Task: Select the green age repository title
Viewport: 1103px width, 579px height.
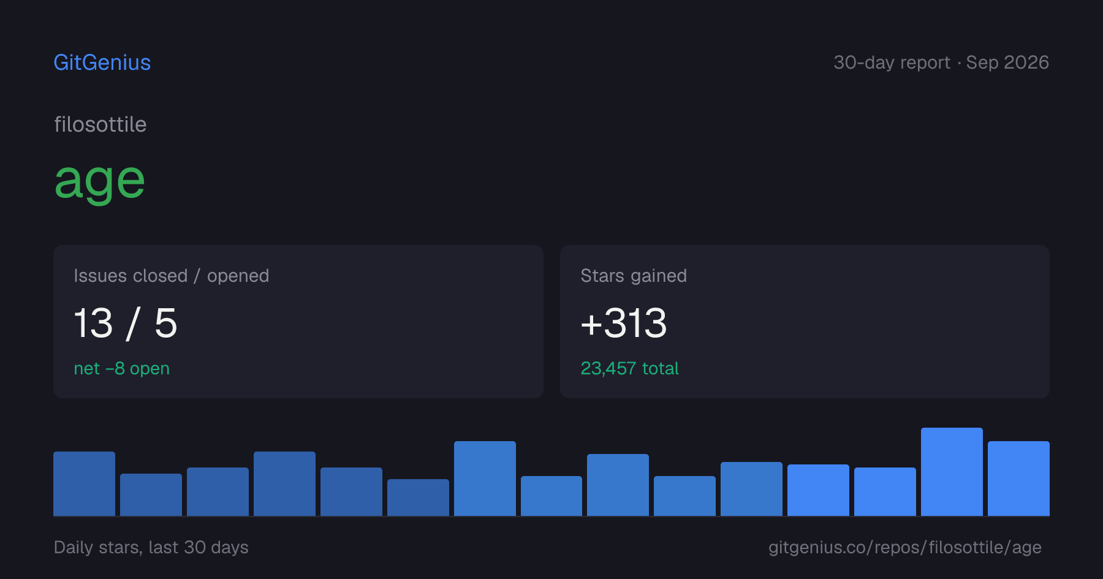Action: [x=100, y=181]
